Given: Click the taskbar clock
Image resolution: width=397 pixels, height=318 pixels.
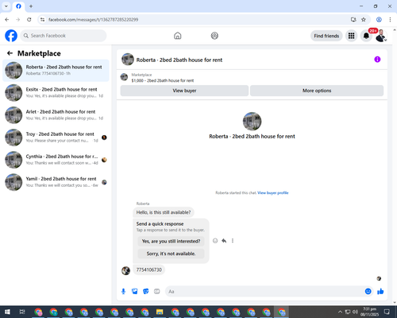Looking at the screenshot, I should click(369, 312).
